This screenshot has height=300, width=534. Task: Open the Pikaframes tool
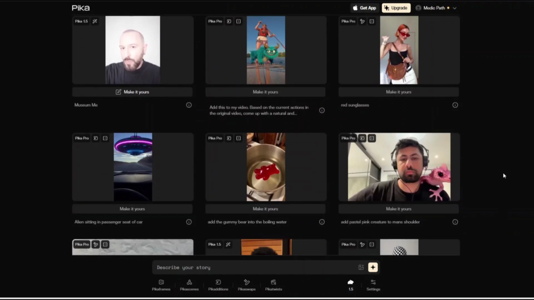click(x=161, y=284)
